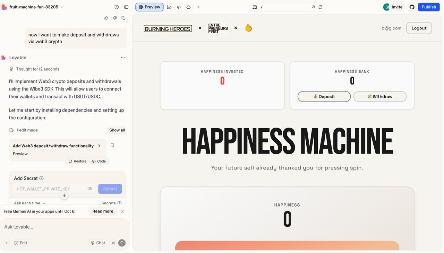444x253 pixels.
Task: Click the scroll-to-bottom arrow button
Action: click(x=64, y=195)
